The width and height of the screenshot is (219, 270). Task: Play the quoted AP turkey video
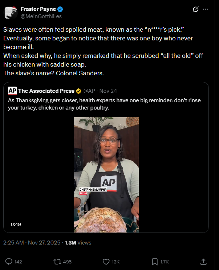click(x=106, y=175)
